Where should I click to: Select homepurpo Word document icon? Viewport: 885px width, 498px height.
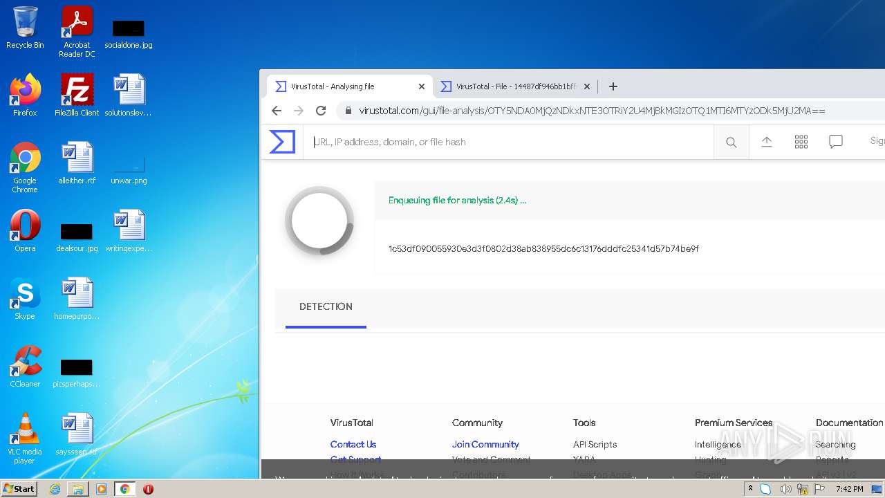coord(77,299)
